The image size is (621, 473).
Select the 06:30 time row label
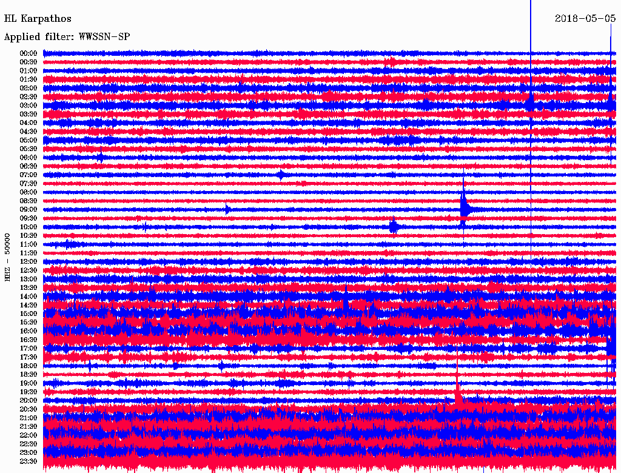pyautogui.click(x=29, y=166)
